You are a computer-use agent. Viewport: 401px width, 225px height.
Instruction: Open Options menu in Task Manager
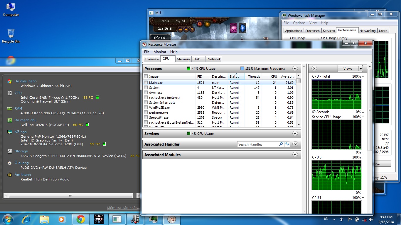(x=299, y=23)
